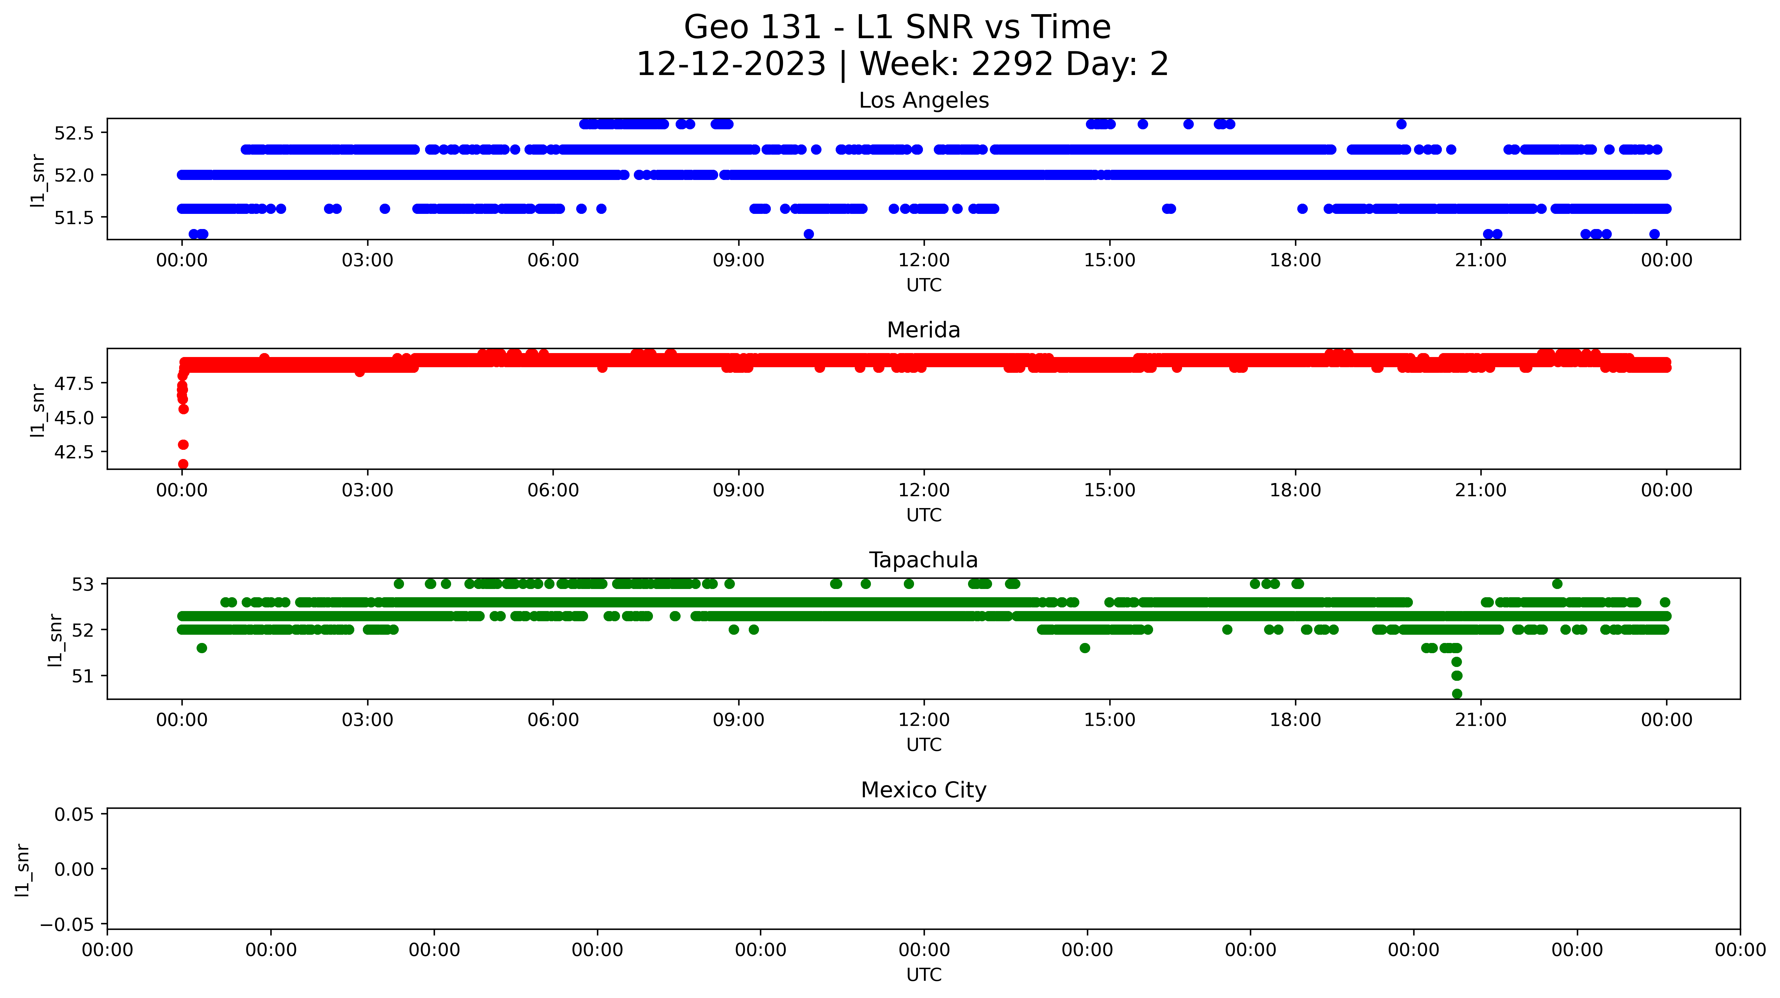Click the '12-12-2023 | Week: 2292 Day: 2' subtitle
This screenshot has height=998, width=1780.
pos(902,64)
